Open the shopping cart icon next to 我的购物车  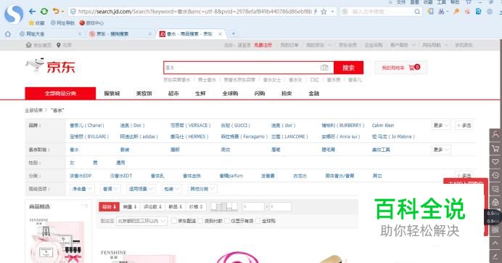click(412, 68)
